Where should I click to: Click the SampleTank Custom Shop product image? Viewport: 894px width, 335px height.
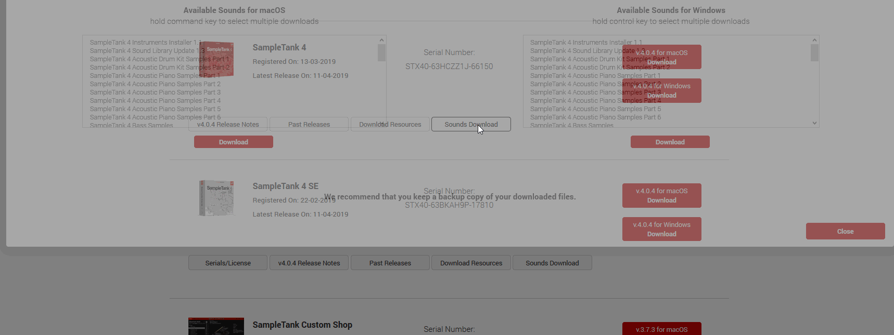[x=216, y=327]
